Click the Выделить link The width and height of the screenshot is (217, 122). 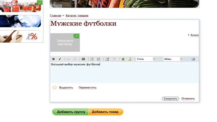tap(66, 87)
